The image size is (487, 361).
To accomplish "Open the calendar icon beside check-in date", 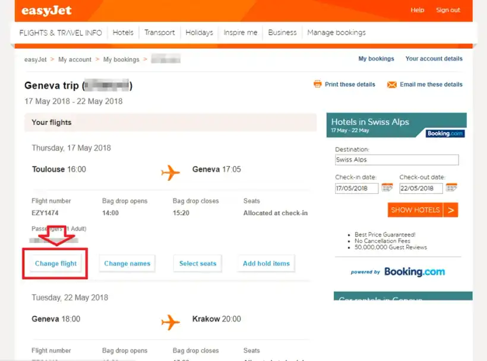I will [387, 187].
